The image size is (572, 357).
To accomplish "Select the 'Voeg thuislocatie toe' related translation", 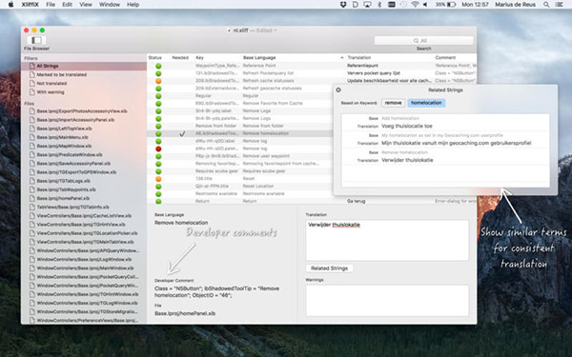I will 407,126.
